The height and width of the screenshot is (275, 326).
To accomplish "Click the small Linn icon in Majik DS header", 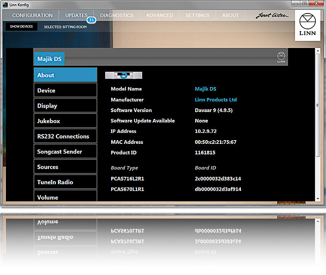I will [281, 57].
